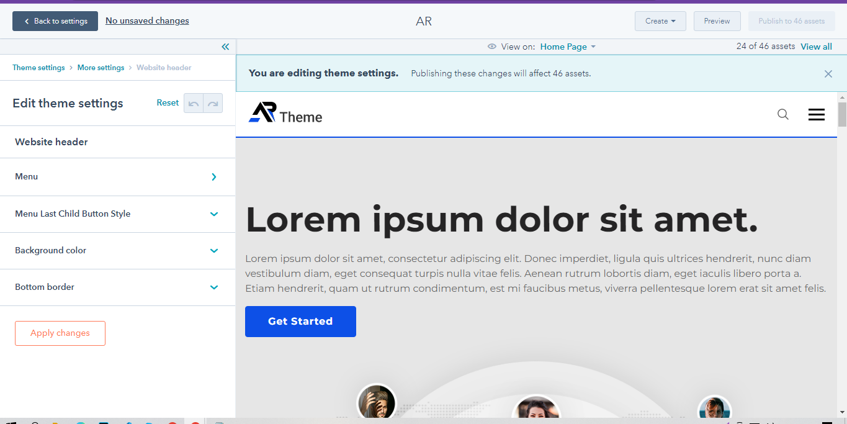
Task: Click the eye icon beside View on
Action: tap(492, 47)
